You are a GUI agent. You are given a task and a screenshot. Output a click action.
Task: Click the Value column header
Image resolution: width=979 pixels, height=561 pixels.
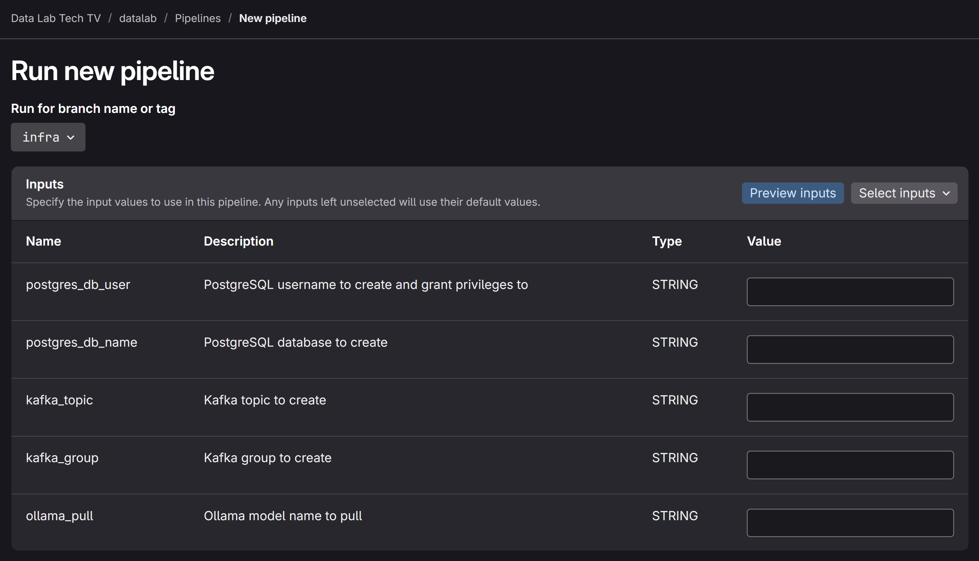tap(764, 241)
